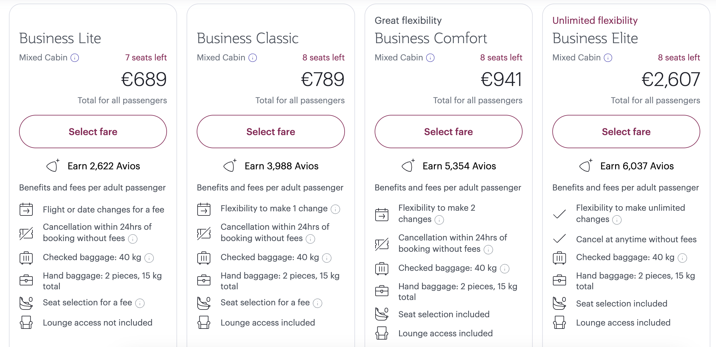Click checked baggage info icon in Business Lite
The height and width of the screenshot is (347, 716).
tap(149, 258)
